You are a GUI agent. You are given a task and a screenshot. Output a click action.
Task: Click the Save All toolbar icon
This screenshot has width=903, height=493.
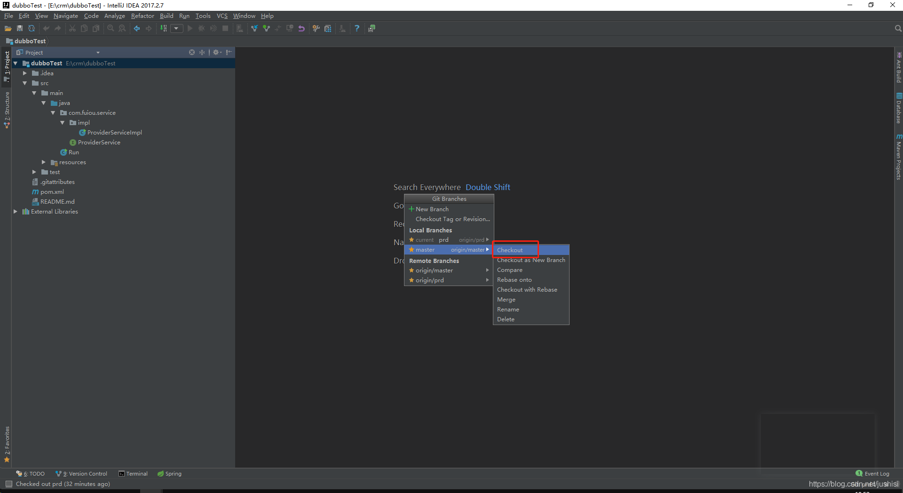click(20, 29)
